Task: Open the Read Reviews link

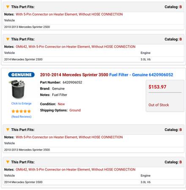Action: [x=21, y=117]
